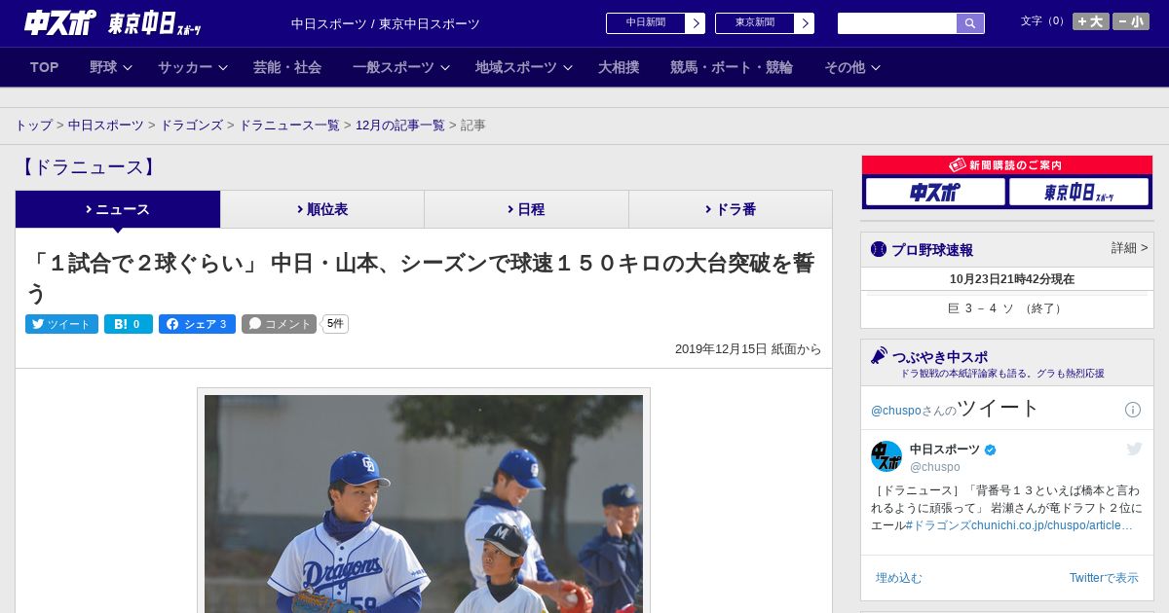Viewport: 1169px width, 613px height.
Task: Expand the サッカー menu dropdown
Action: tap(193, 67)
